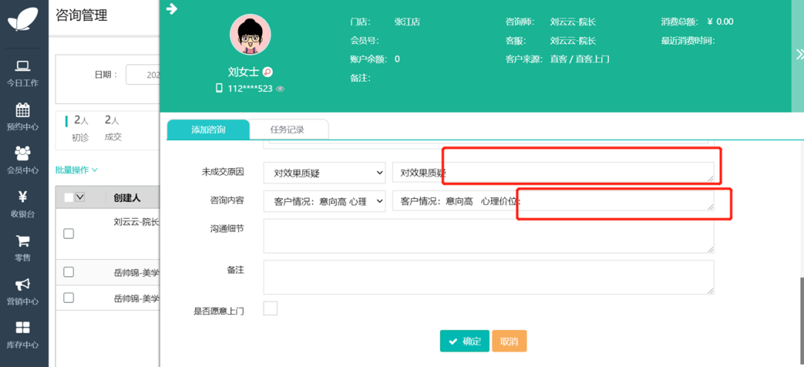The image size is (804, 367).
Task: Click the arrow icon to collapse panel
Action: 172,9
